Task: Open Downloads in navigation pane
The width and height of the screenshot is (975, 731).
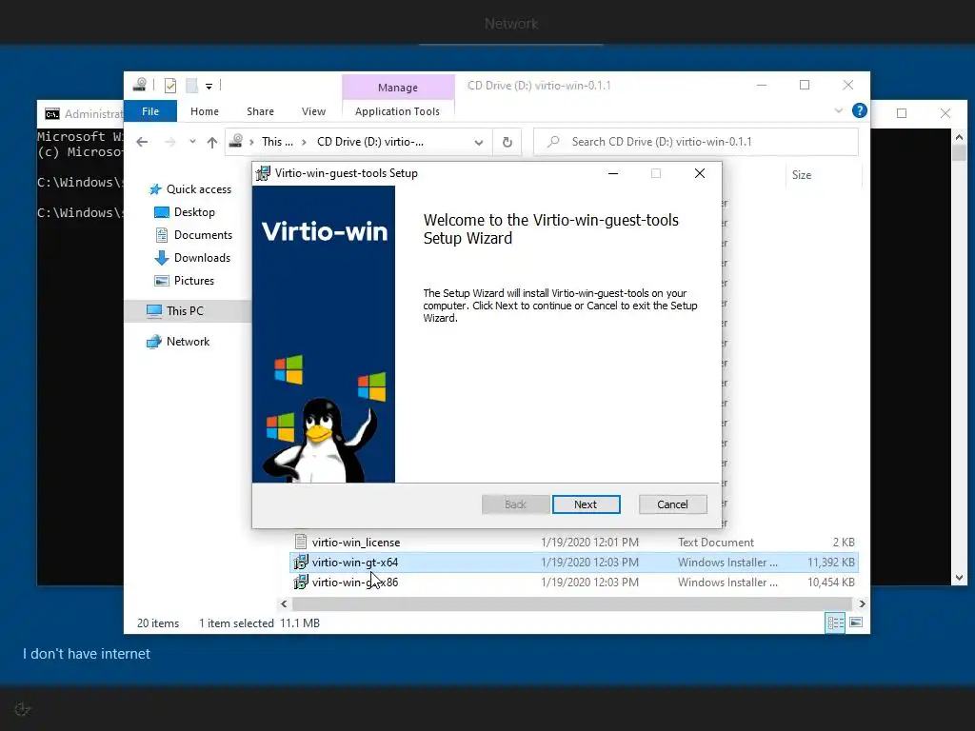Action: point(202,258)
